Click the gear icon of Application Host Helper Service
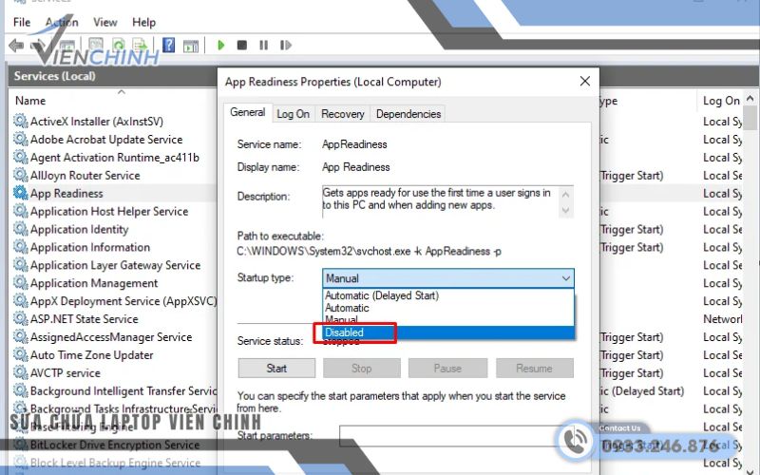 [x=20, y=211]
